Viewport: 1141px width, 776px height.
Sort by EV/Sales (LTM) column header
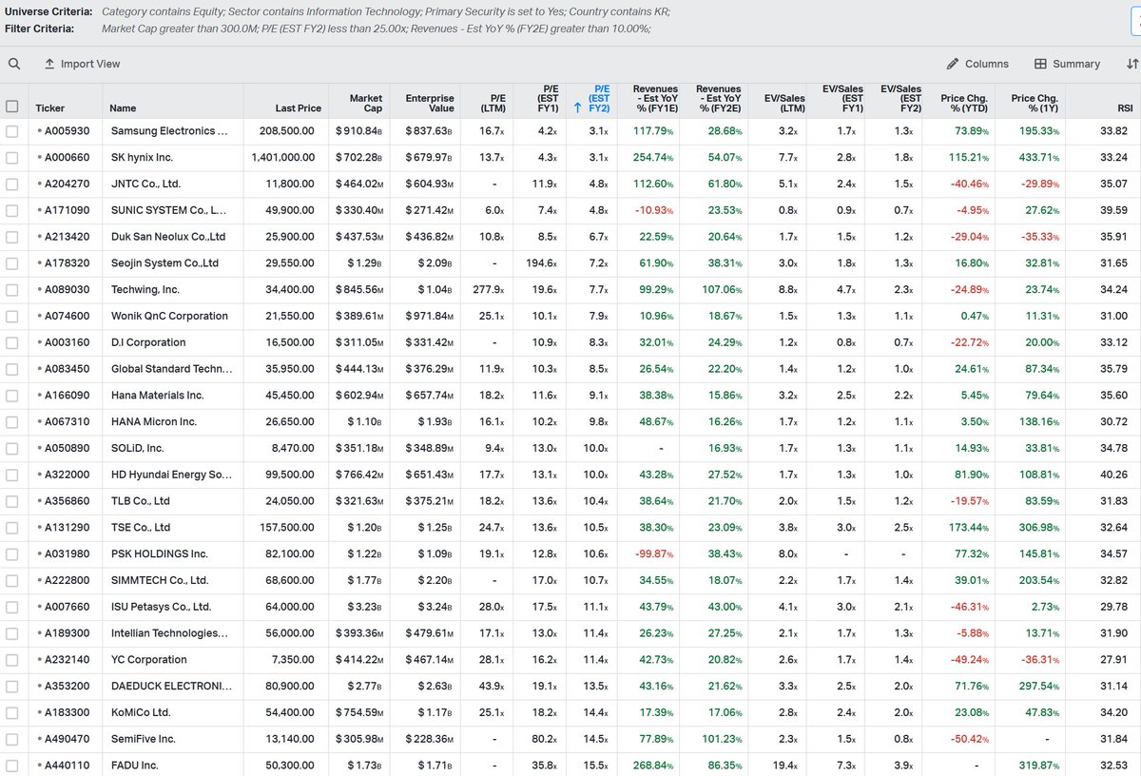[x=784, y=103]
